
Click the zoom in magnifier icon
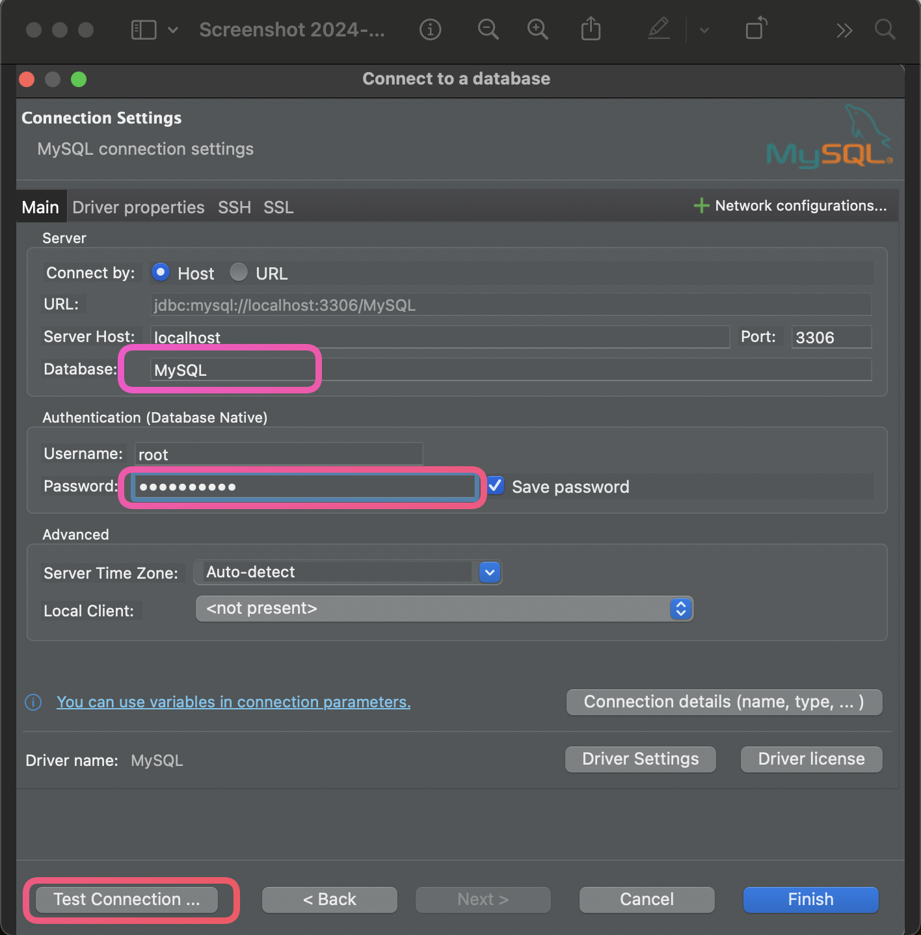coord(537,30)
